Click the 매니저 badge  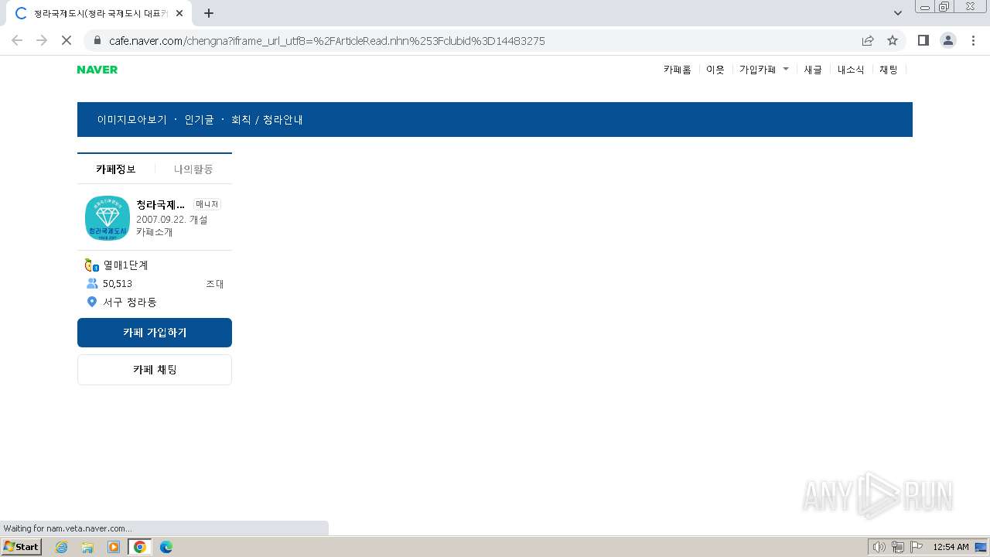point(207,204)
